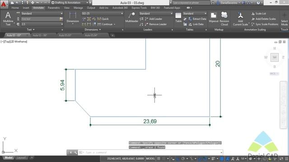This screenshot has width=289, height=162.
Task: Open the Output ribbon tab
Action: [91, 8]
